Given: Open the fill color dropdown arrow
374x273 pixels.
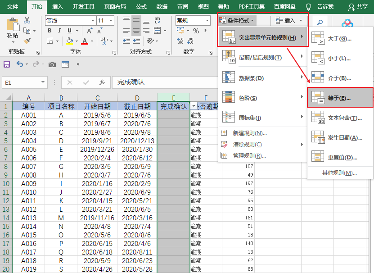Looking at the screenshot, I should 77,41.
